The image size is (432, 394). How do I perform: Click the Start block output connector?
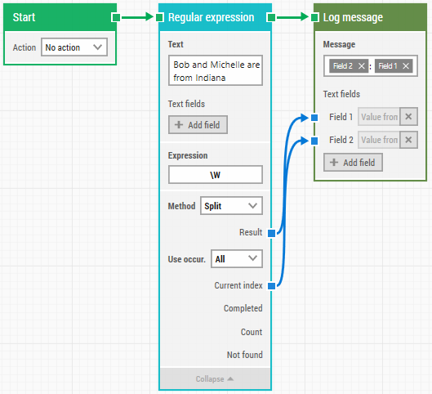click(x=116, y=17)
